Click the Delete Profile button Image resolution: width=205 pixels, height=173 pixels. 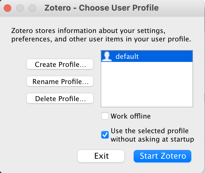pyautogui.click(x=60, y=99)
